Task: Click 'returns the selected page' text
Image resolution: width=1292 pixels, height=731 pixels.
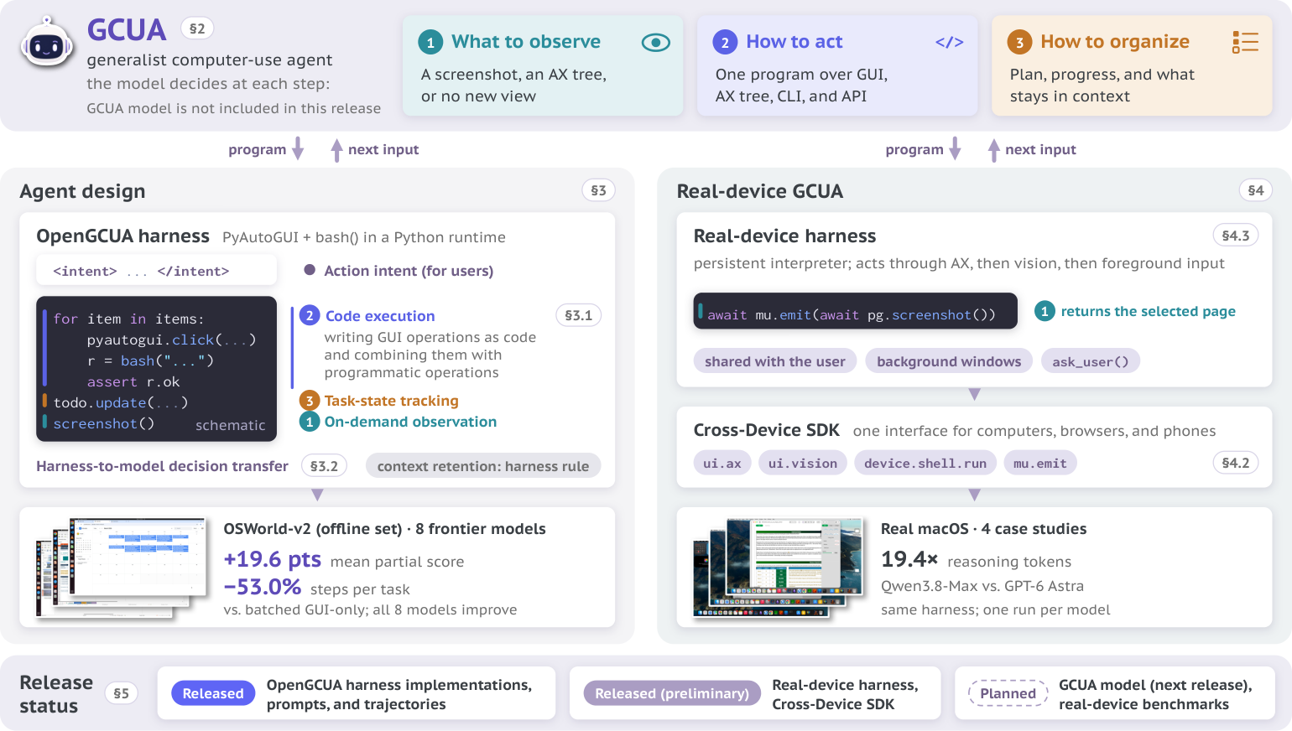Action: tap(1149, 311)
